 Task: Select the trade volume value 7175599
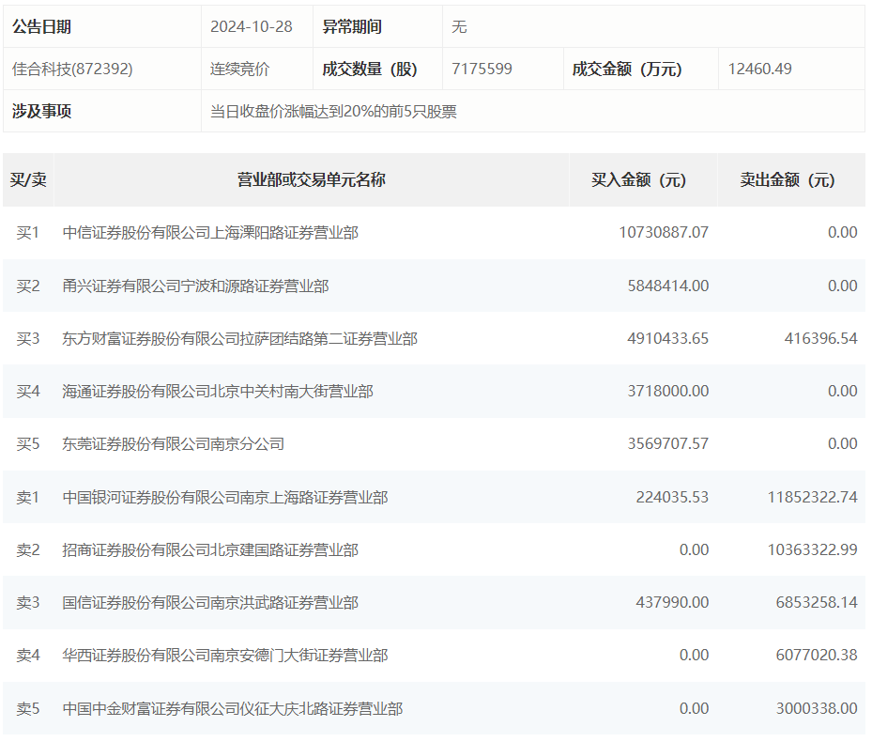coord(482,69)
